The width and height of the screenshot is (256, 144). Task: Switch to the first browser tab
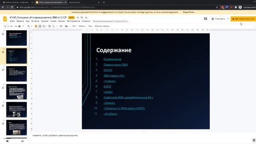18,2
